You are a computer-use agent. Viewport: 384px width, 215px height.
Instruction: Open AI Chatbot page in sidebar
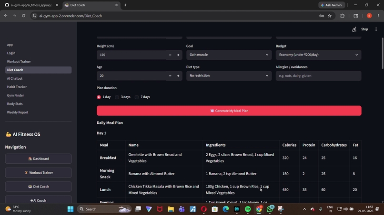(x=15, y=78)
